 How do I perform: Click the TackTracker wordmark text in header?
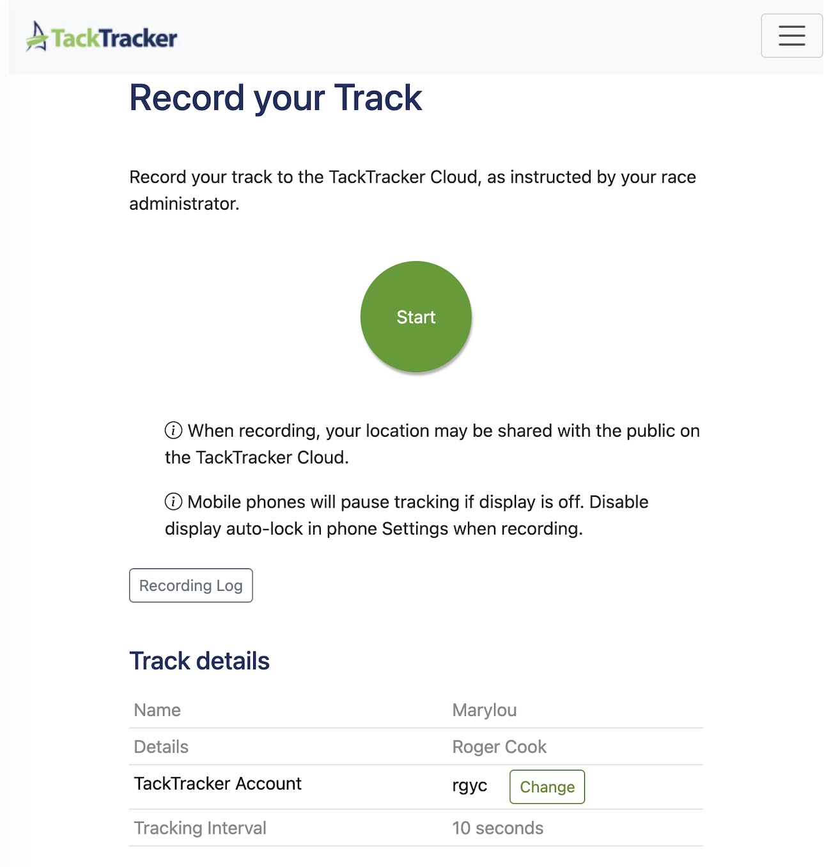coord(114,38)
